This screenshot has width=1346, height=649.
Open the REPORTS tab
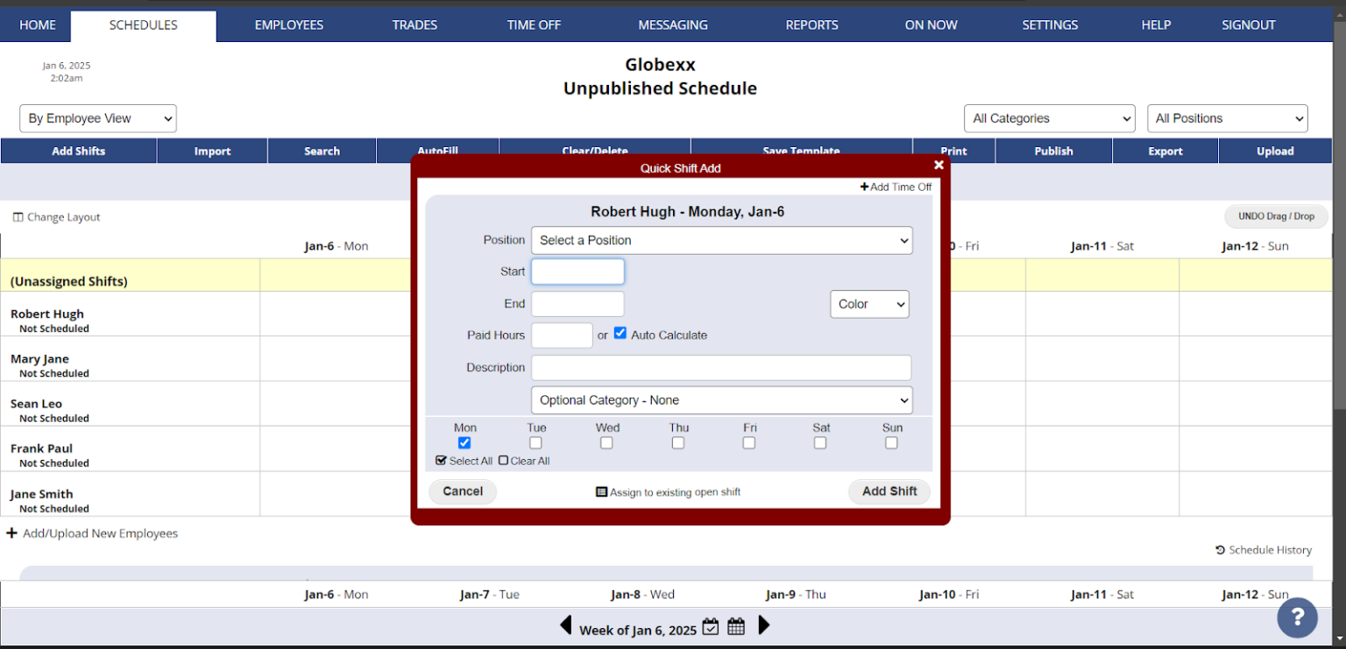coord(811,25)
